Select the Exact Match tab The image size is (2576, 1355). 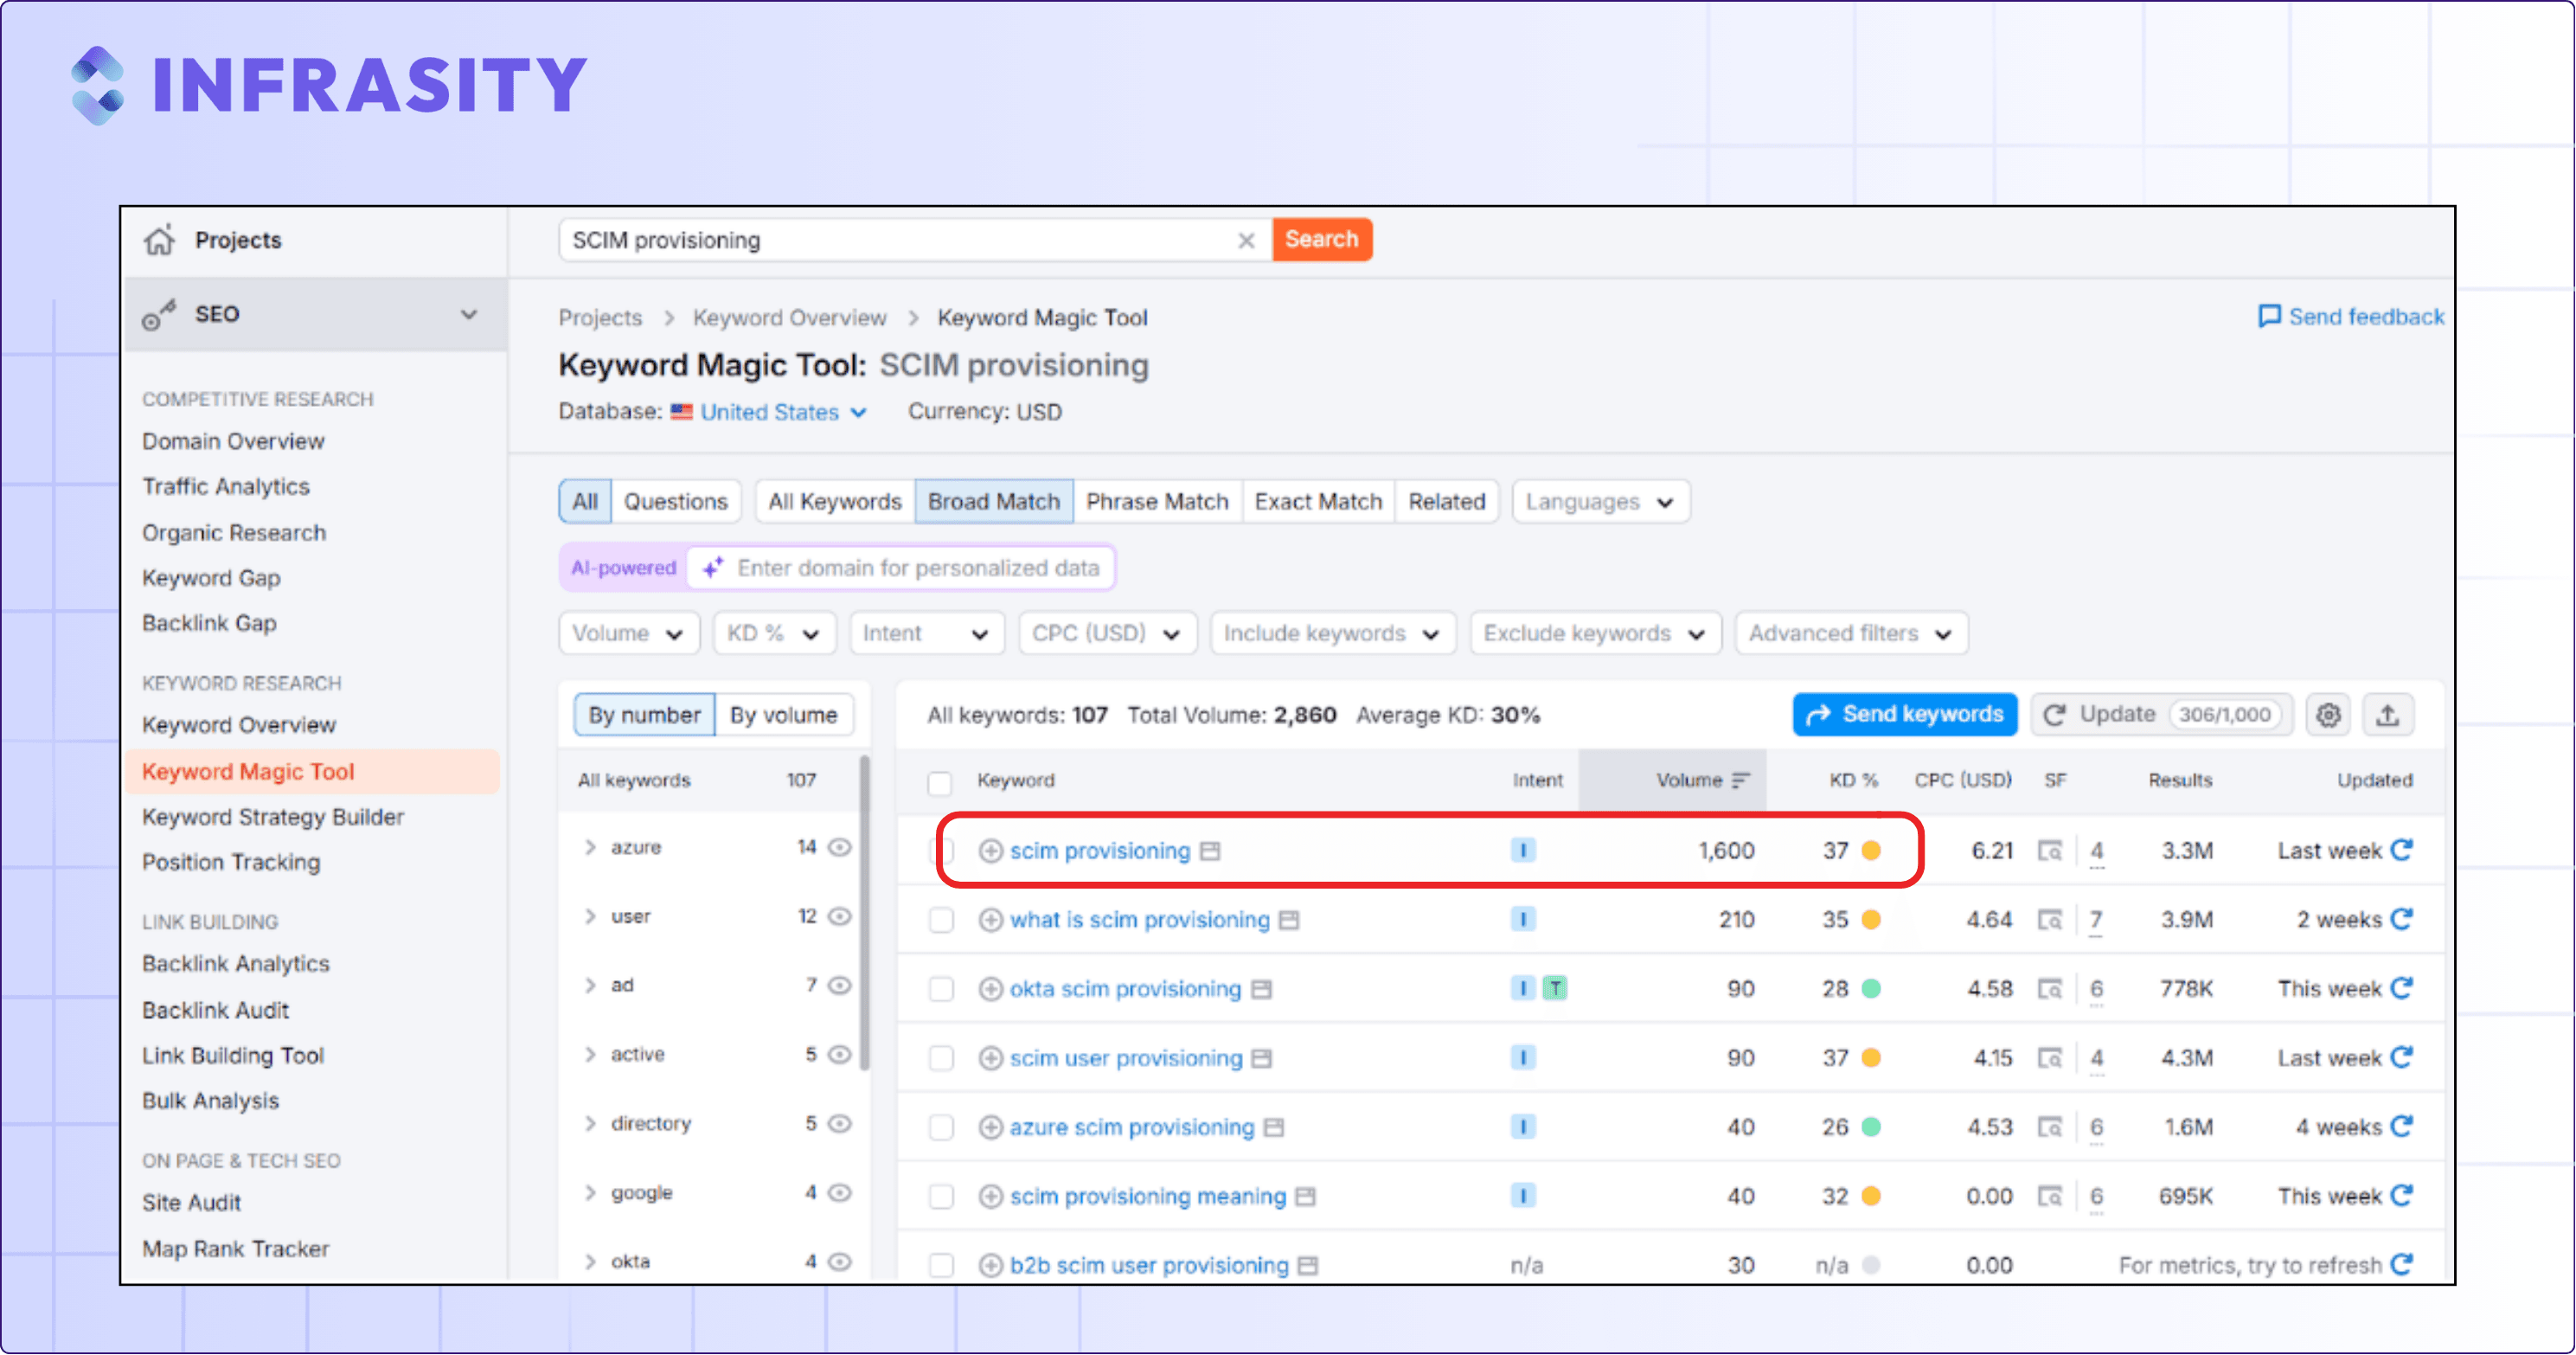1318,502
